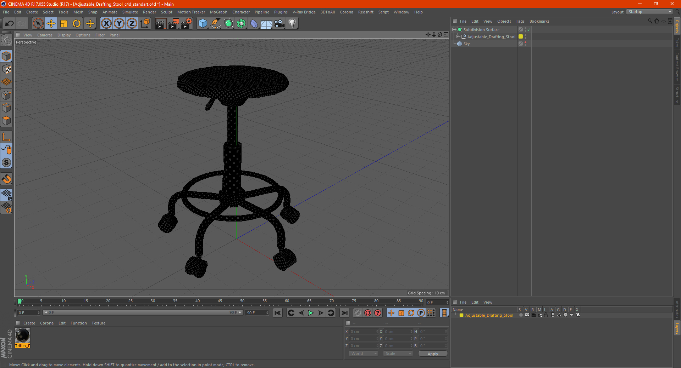
Task: Toggle Autokeying button
Action: click(x=368, y=313)
